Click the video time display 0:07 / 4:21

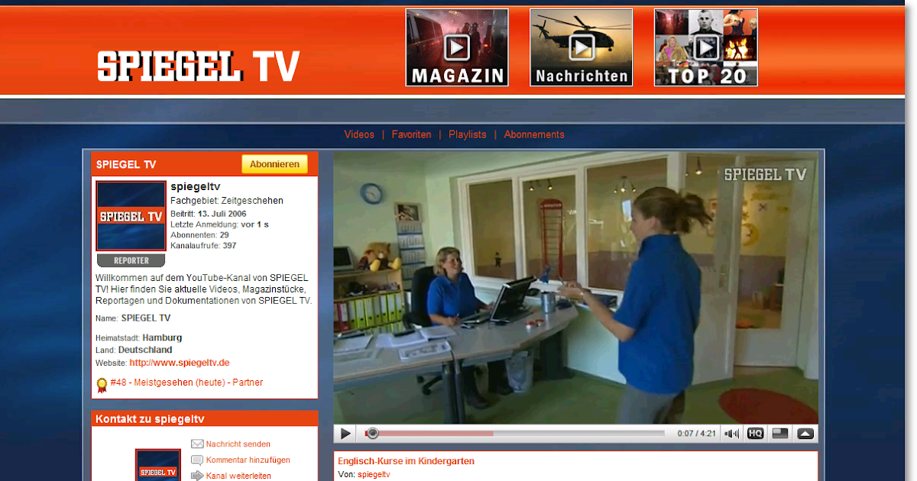coord(696,434)
